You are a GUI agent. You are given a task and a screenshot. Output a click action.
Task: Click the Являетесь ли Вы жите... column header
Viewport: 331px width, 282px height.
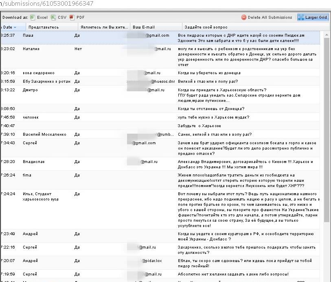[103, 27]
